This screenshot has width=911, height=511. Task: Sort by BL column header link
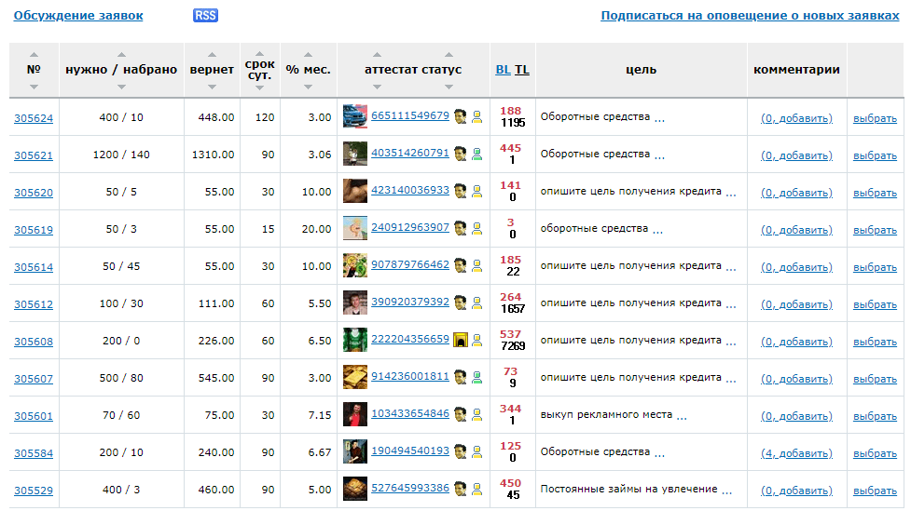pyautogui.click(x=503, y=70)
